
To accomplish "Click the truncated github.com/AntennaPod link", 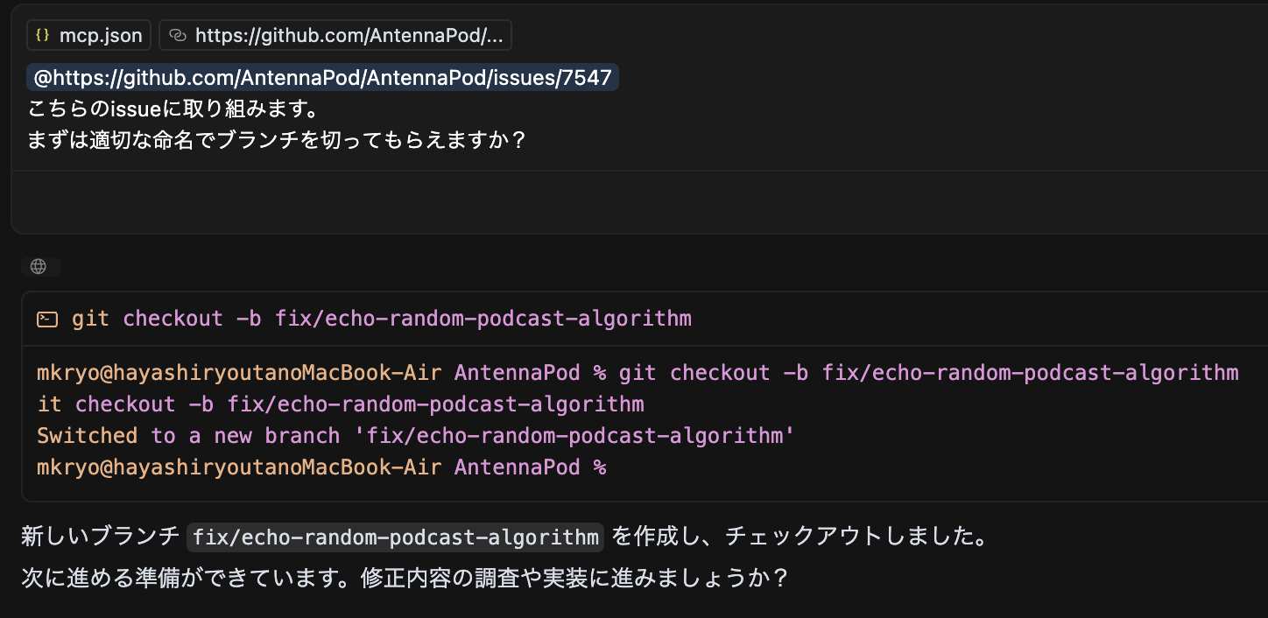I will coord(335,35).
